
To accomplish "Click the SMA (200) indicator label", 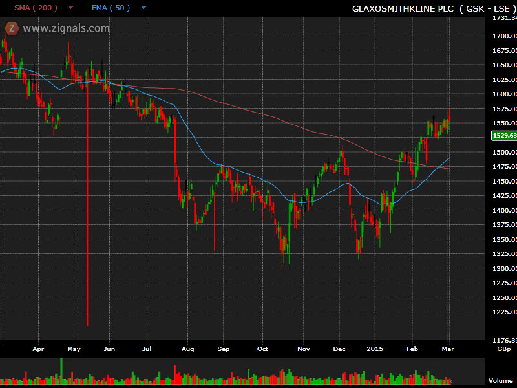I will coord(36,8).
